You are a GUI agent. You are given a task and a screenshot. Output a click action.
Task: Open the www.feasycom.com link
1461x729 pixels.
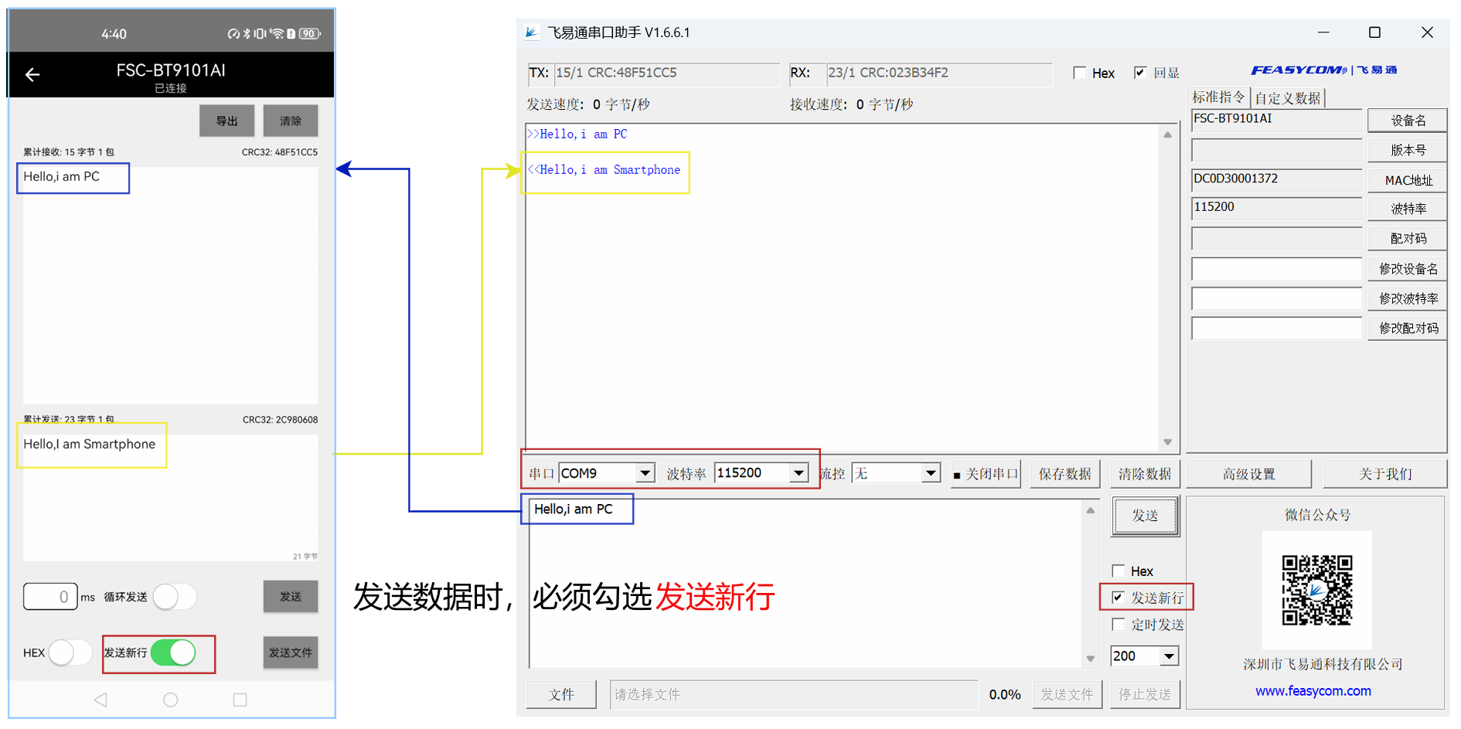pos(1313,691)
